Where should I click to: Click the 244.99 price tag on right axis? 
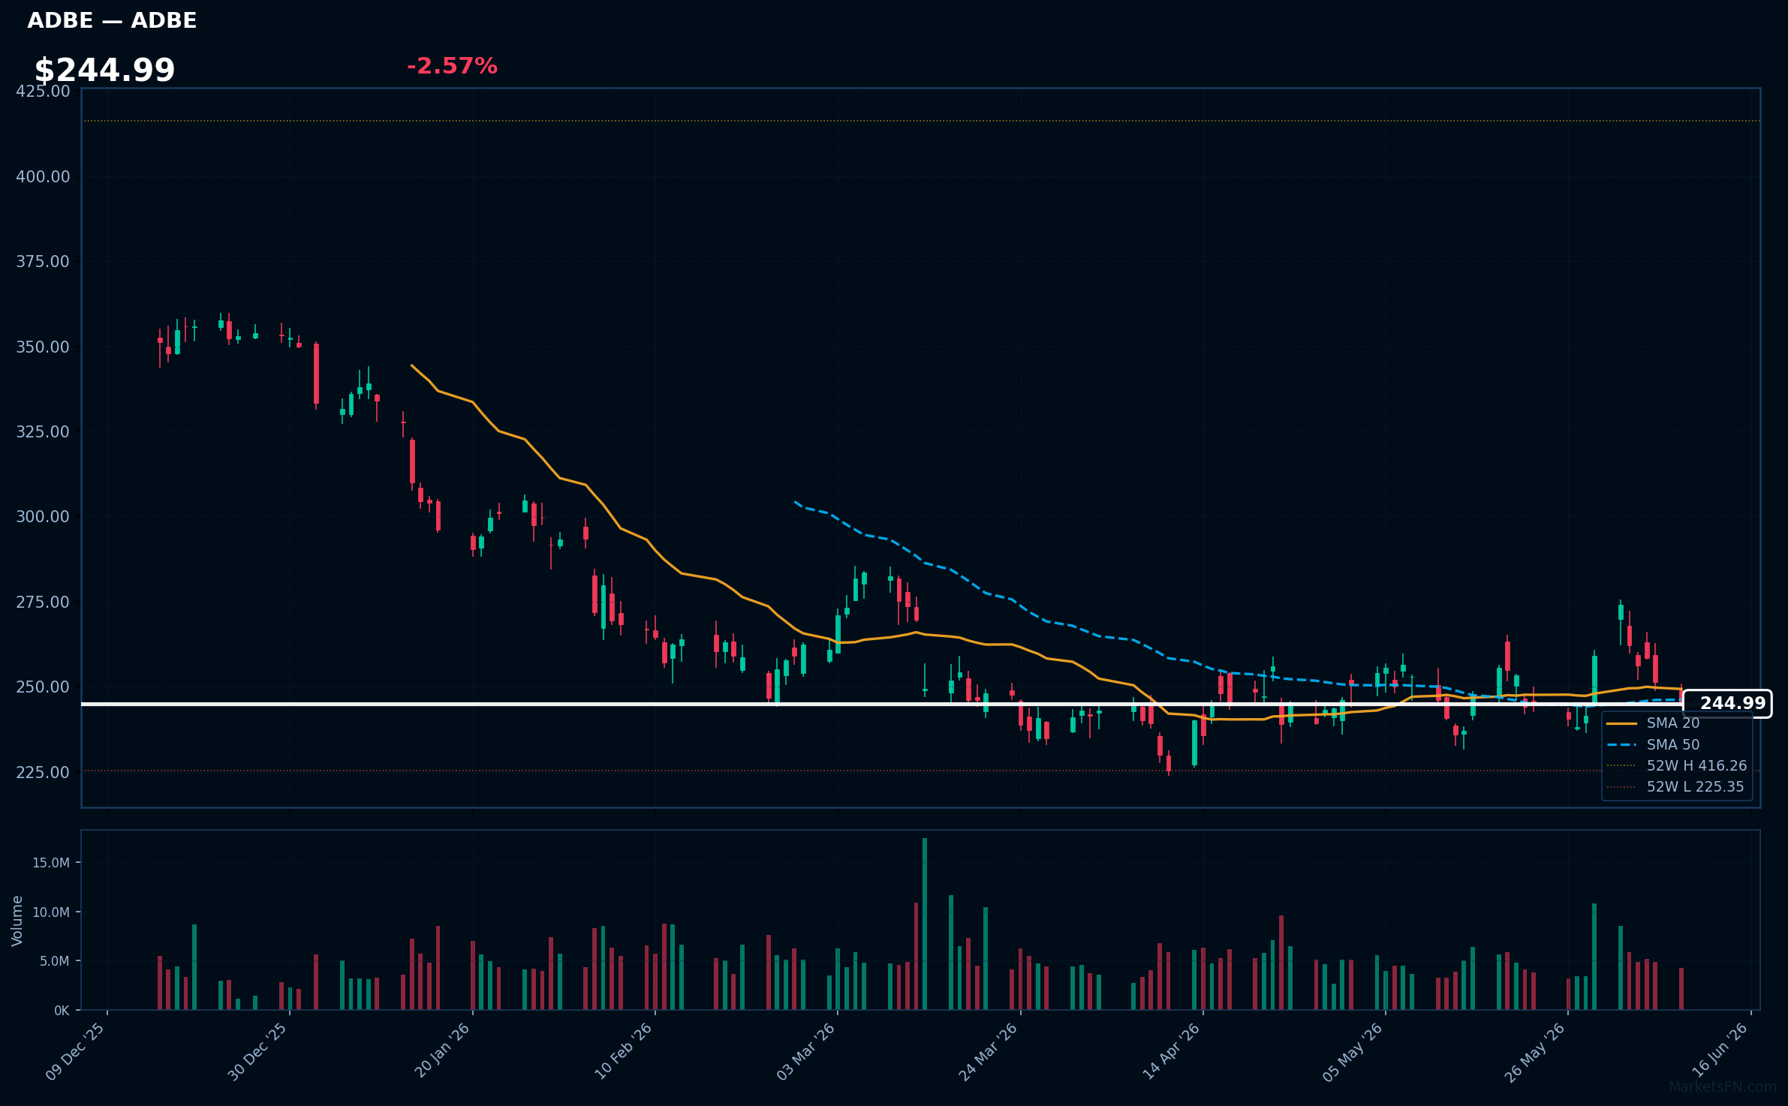tap(1728, 704)
